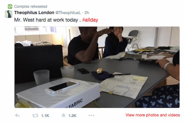Screen dimensions: 184x122
Task: Open Theophilus London's profile avatar
Action: 8,14
